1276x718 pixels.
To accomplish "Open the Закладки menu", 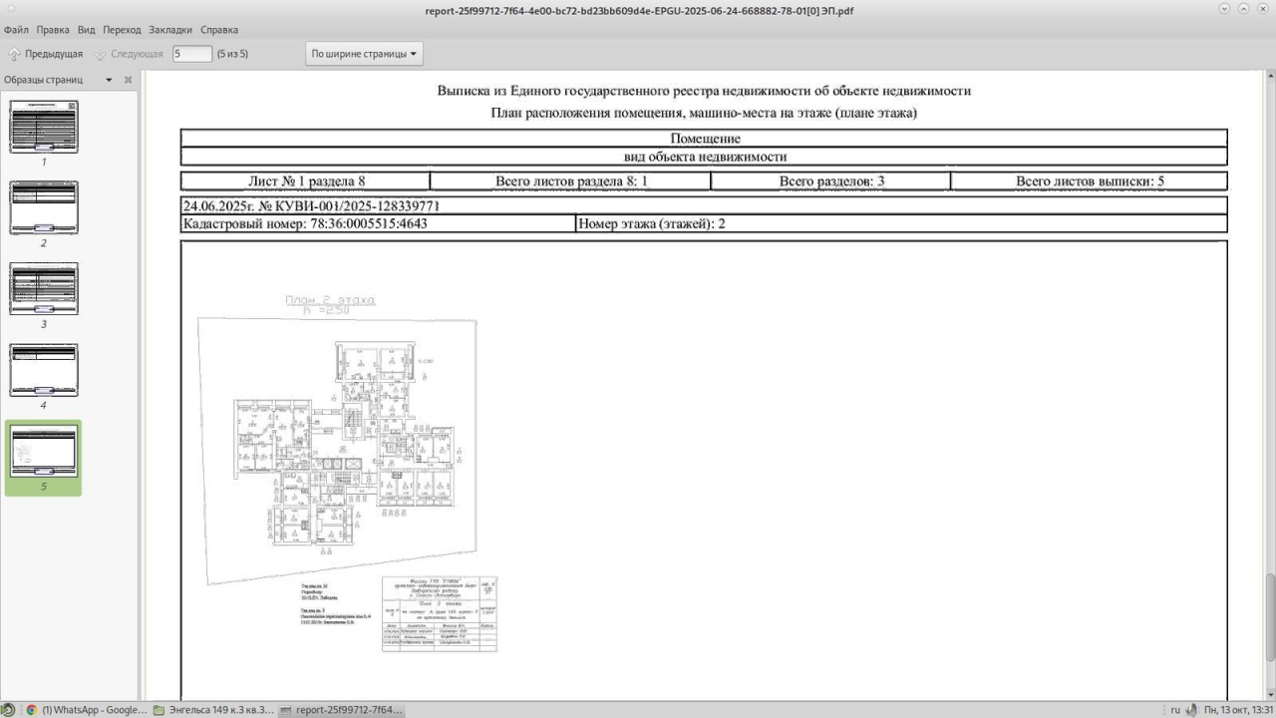I will [170, 30].
